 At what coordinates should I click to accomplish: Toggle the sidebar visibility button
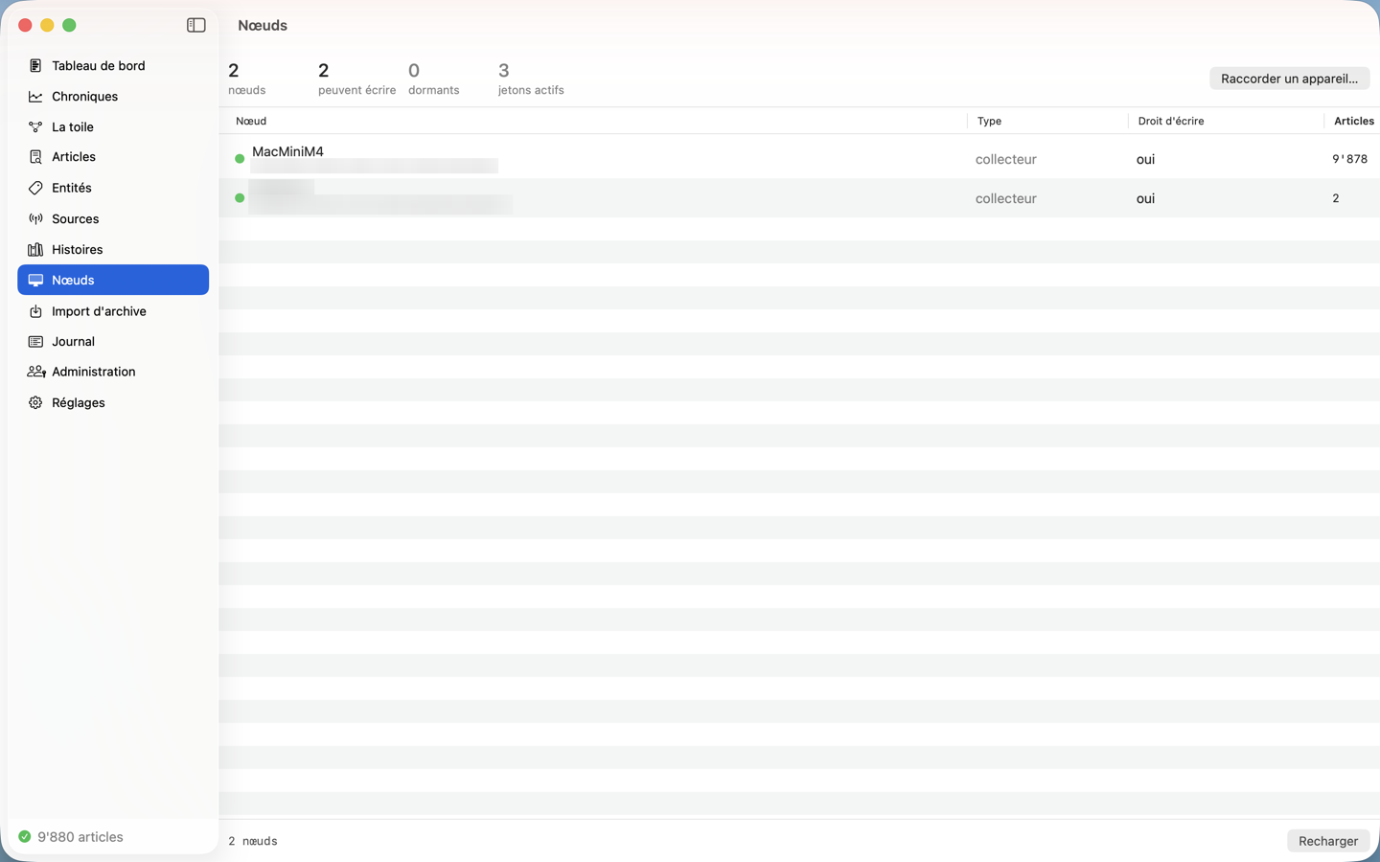pyautogui.click(x=196, y=25)
